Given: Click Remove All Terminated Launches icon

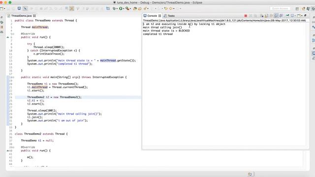Looking at the screenshot, I should pyautogui.click(x=255, y=16).
